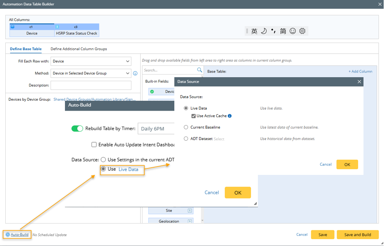Select ADT Dataset radio option
Screen dimensions: 384x246
(x=186, y=139)
